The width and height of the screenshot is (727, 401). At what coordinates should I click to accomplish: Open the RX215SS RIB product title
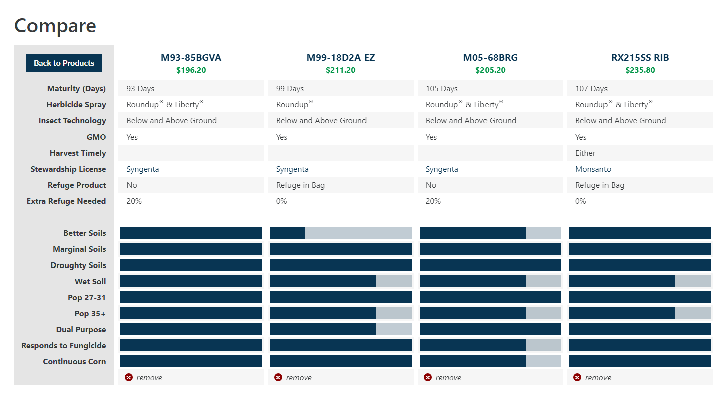(x=640, y=58)
